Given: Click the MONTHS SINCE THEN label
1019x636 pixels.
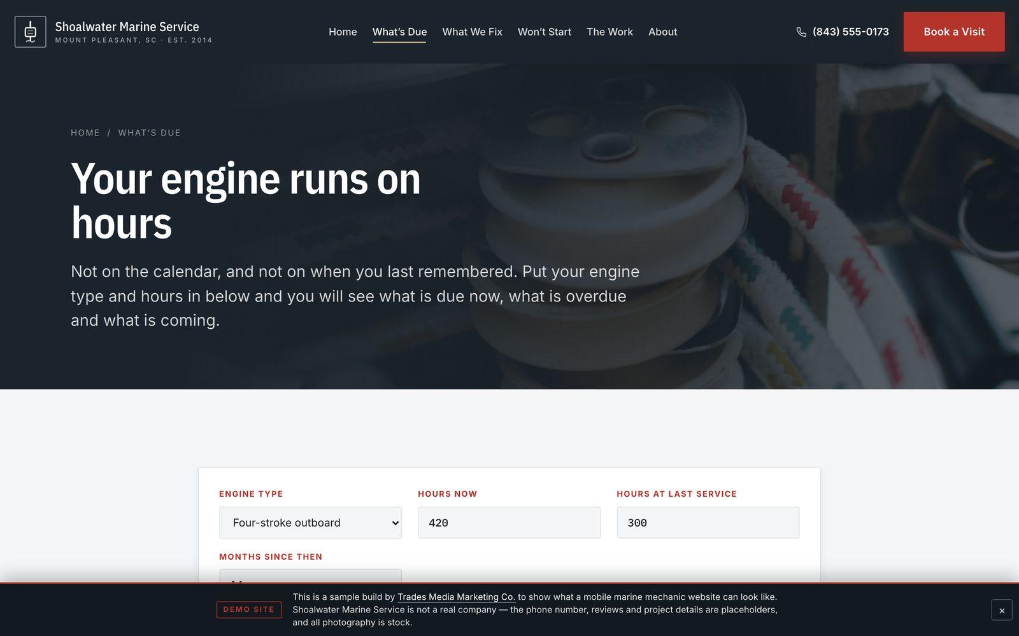Looking at the screenshot, I should [x=271, y=556].
